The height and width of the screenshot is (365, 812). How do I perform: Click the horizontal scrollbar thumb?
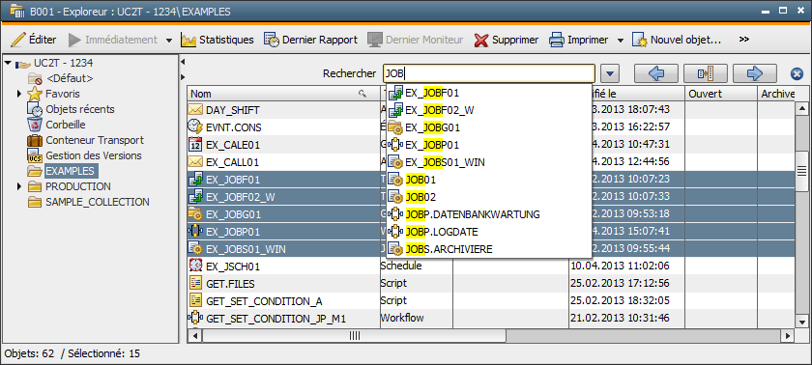[x=354, y=336]
